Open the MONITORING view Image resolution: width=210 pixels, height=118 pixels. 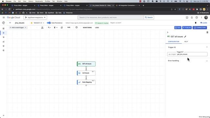pyautogui.click(x=87, y=28)
